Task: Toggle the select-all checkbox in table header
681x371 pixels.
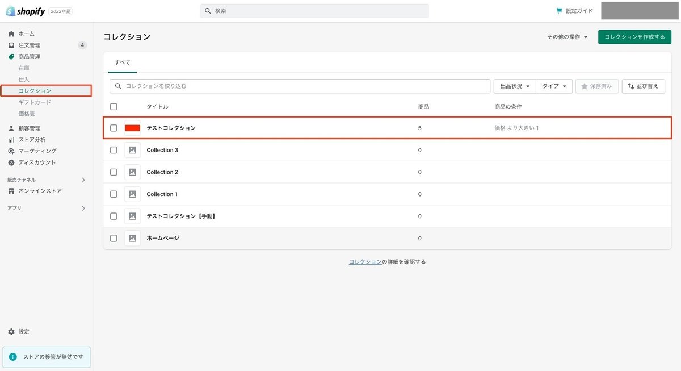Action: (x=113, y=107)
